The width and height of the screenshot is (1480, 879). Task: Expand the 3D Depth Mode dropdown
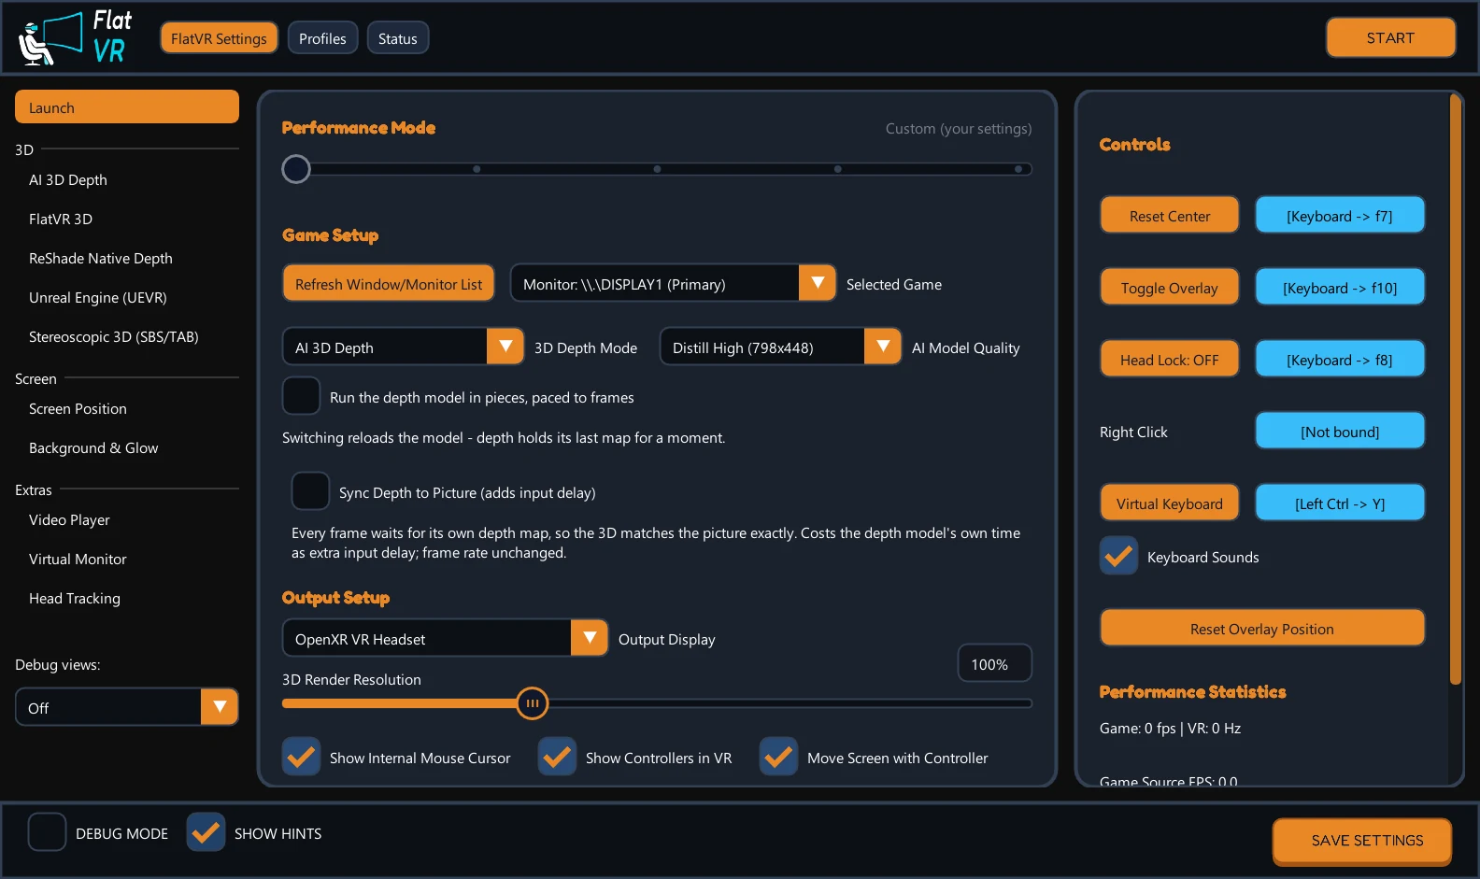(x=403, y=347)
